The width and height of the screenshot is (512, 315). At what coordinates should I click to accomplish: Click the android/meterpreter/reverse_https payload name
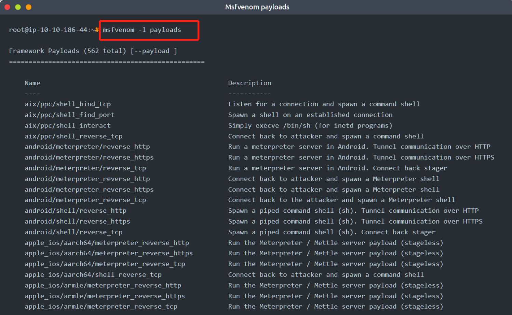coord(89,157)
